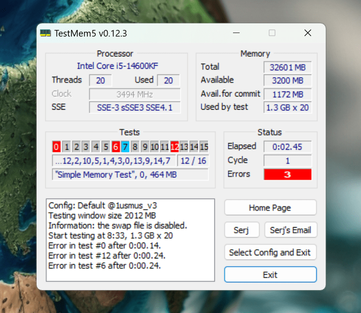The width and height of the screenshot is (361, 313).
Task: Minimize the TestMem5 window
Action: (236, 33)
